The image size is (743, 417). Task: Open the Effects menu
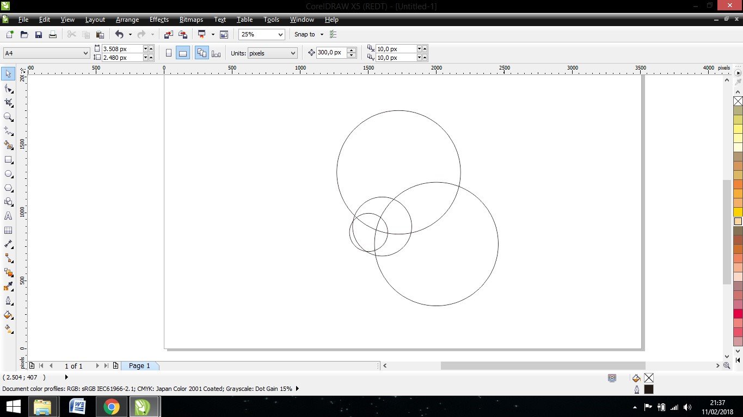click(x=159, y=20)
